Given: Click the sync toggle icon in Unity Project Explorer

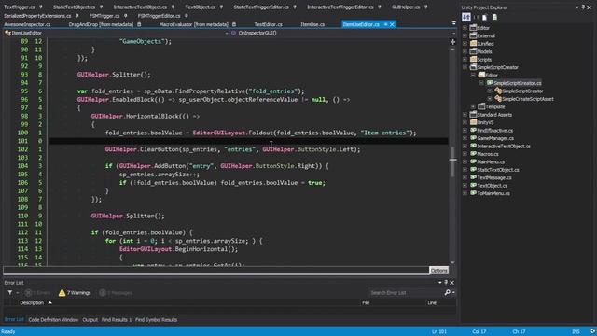Looking at the screenshot, I should pyautogui.click(x=466, y=17).
